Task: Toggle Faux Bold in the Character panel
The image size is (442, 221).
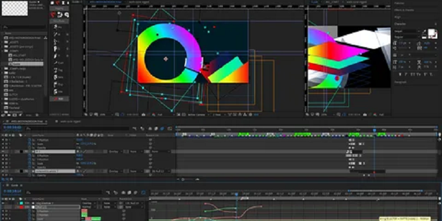Action: [400, 75]
